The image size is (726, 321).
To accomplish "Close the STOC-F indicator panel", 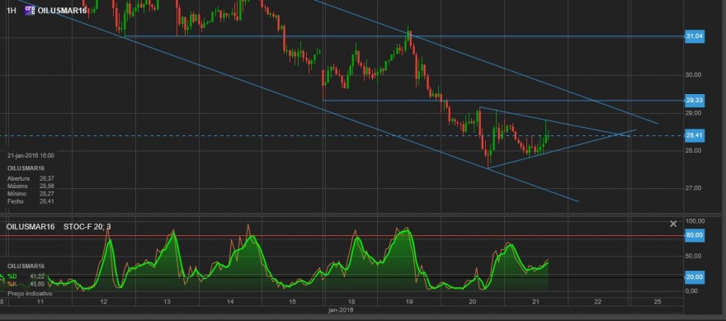I will [x=673, y=224].
